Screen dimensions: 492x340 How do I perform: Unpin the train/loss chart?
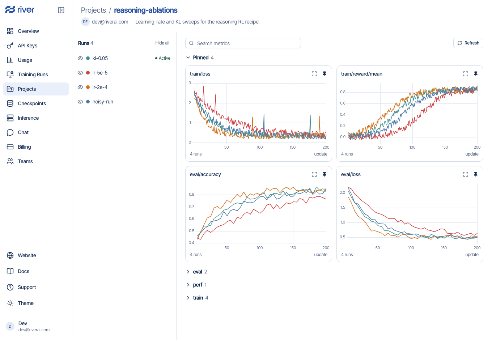[325, 74]
